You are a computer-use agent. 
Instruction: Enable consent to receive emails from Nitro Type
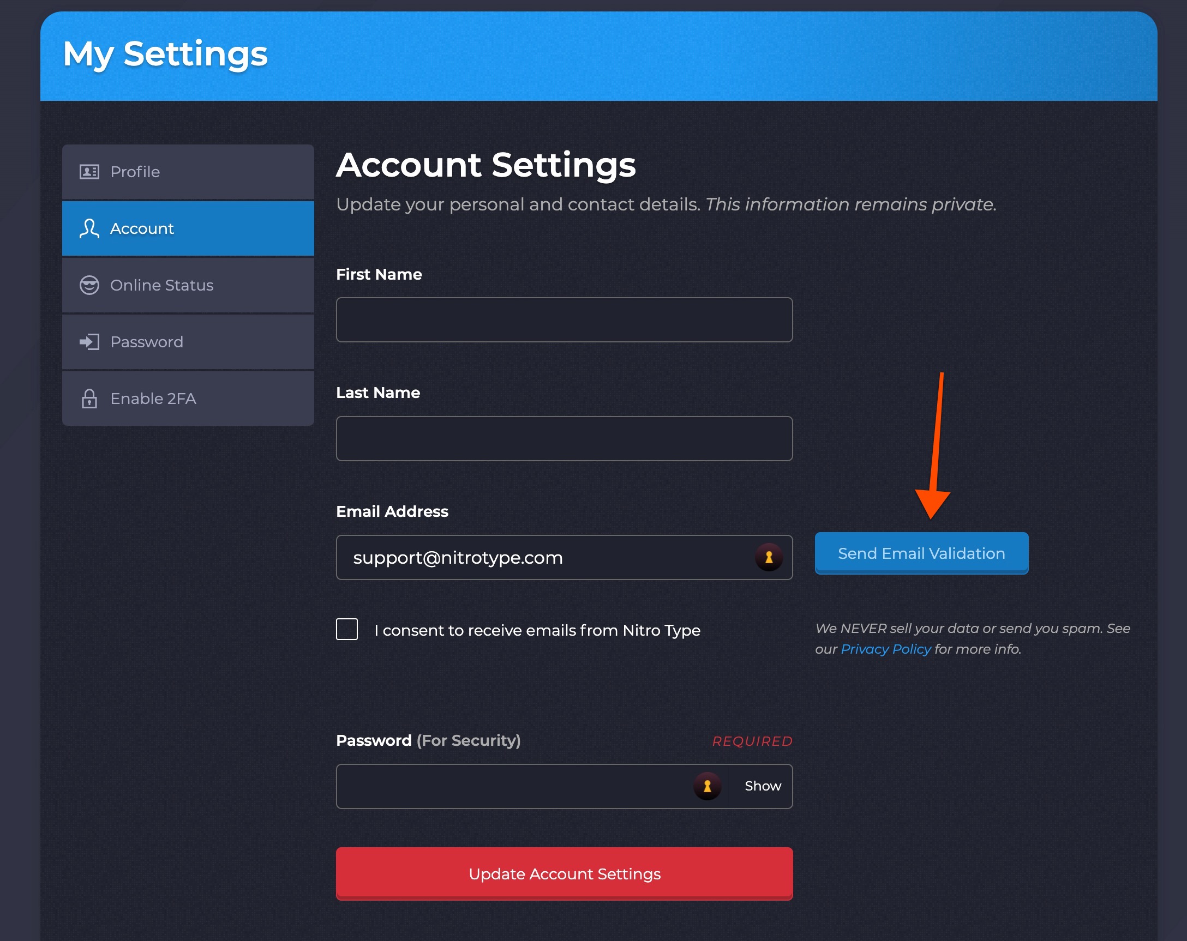point(347,630)
